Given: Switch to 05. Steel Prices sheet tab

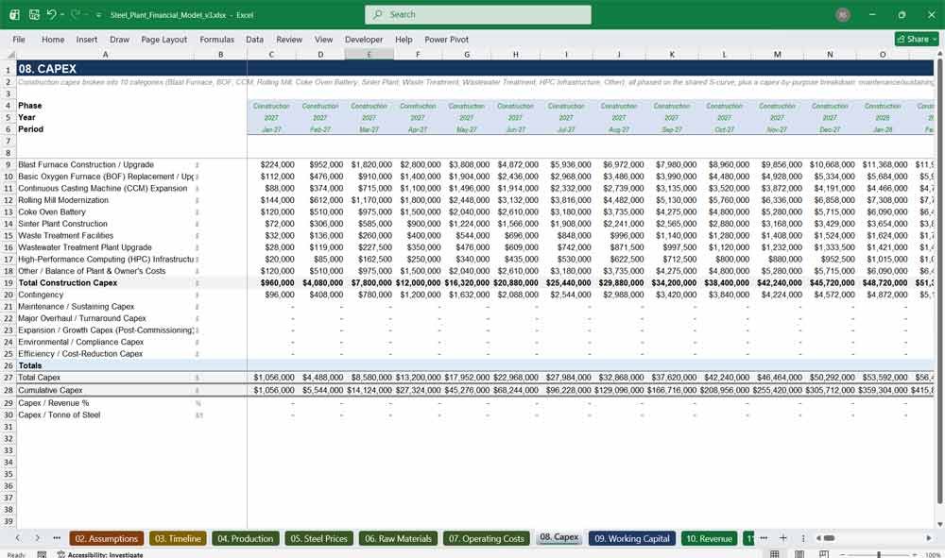Looking at the screenshot, I should [318, 539].
